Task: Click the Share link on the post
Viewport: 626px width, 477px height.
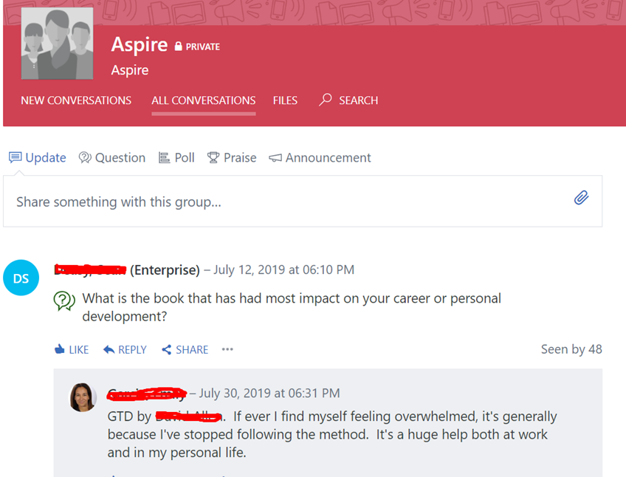Action: click(184, 349)
